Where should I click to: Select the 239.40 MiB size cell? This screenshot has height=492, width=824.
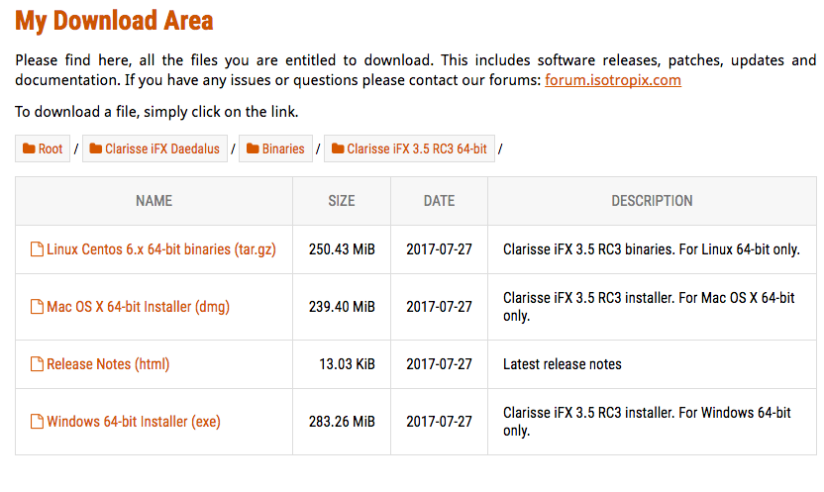point(342,307)
